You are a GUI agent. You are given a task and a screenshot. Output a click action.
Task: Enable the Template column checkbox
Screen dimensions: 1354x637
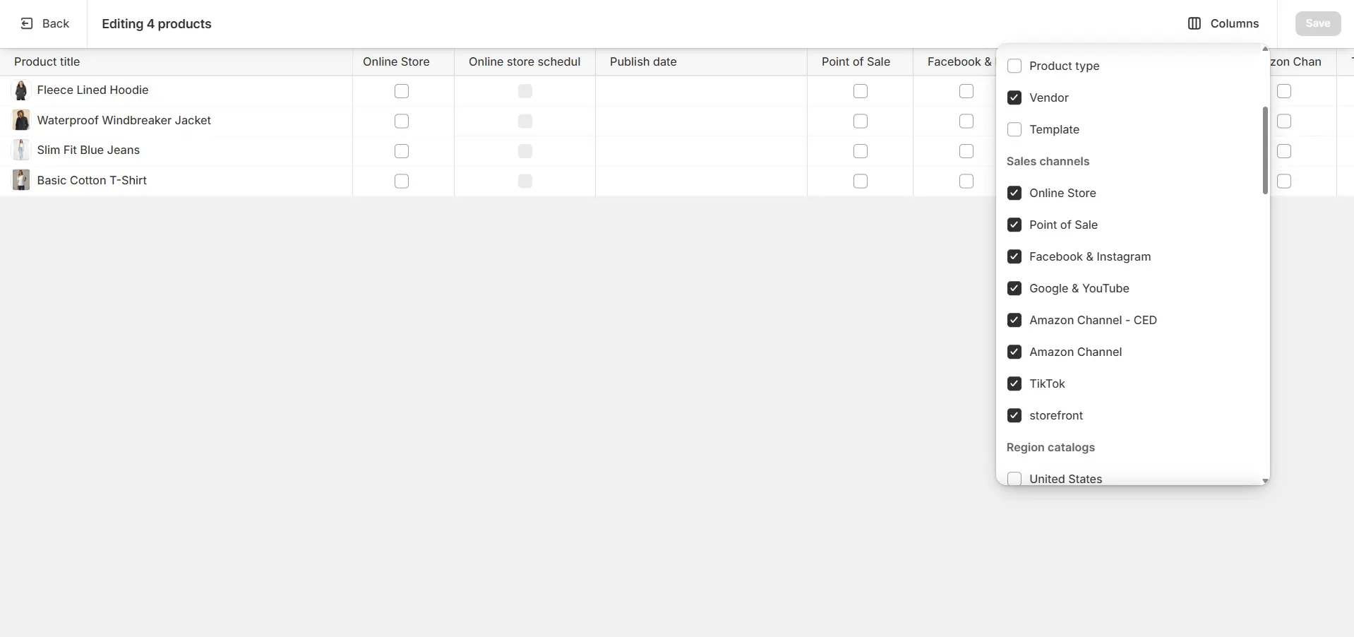1014,129
